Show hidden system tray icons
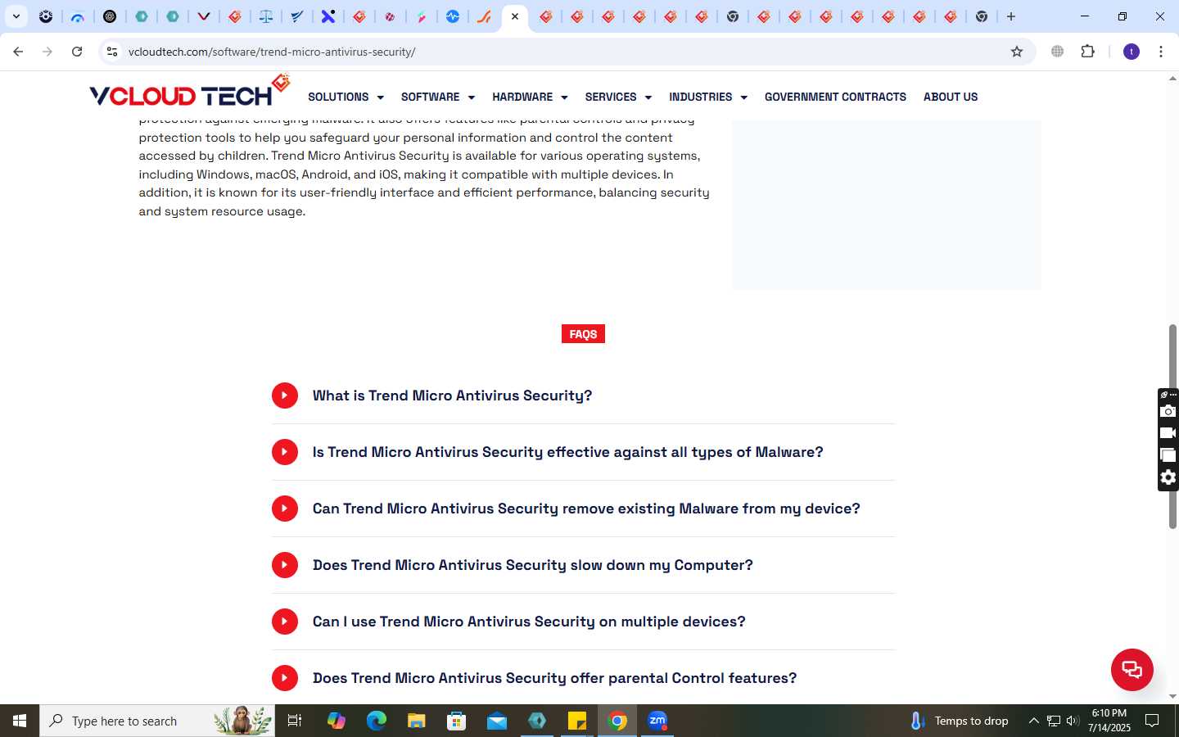 click(x=1033, y=721)
